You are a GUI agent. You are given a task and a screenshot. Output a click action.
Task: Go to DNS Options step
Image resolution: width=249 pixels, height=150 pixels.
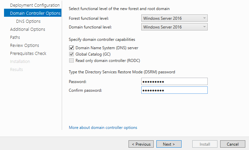coord(28,21)
